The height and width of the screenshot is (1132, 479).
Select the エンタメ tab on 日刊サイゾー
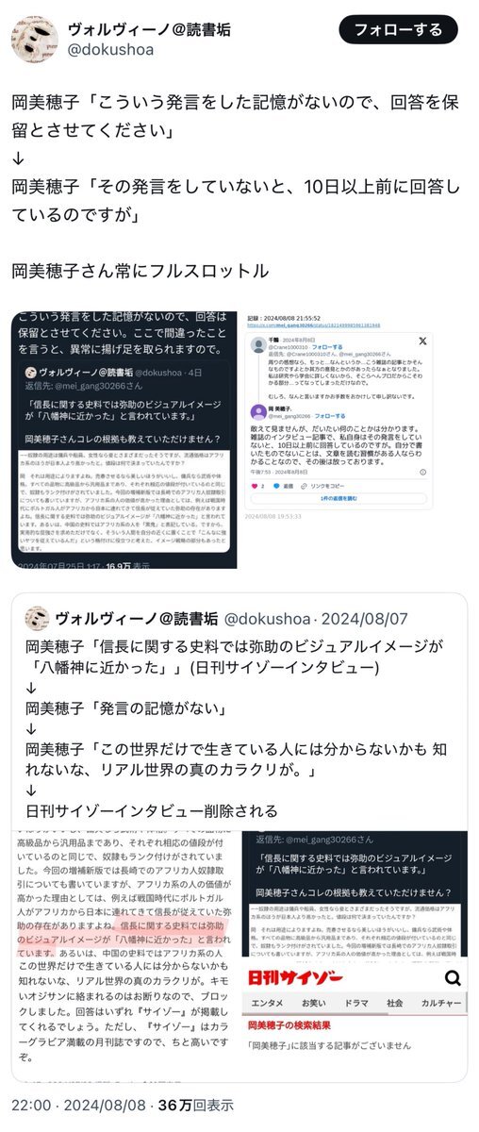click(267, 1003)
